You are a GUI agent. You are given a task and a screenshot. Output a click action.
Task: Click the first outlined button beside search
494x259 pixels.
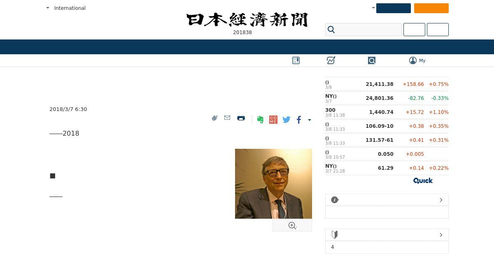414,30
